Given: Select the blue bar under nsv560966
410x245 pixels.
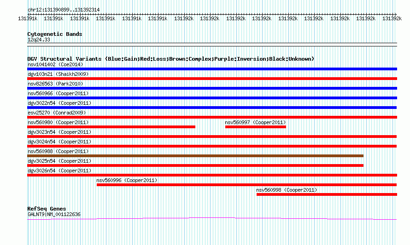Looking at the screenshot, I should coord(212,98).
